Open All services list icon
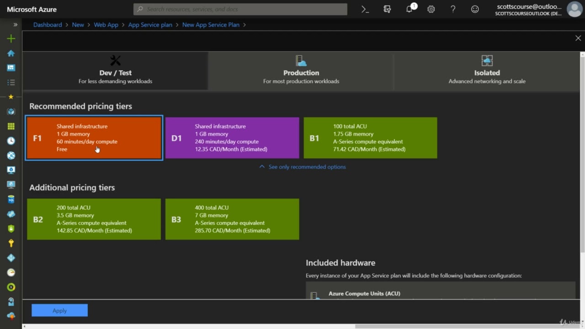 tap(11, 82)
